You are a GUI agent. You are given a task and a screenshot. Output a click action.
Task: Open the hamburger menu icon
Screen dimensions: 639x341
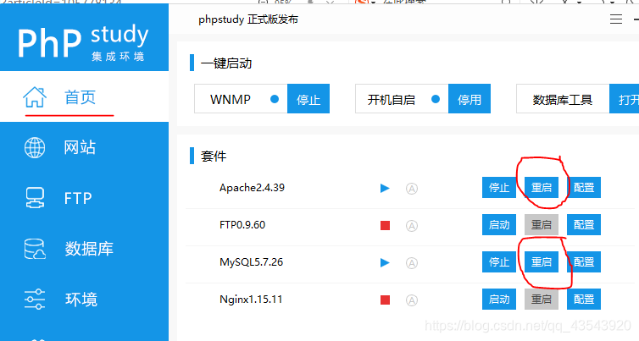(616, 19)
